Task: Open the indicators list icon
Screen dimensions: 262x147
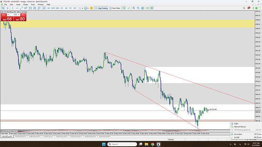Action: pos(129,8)
